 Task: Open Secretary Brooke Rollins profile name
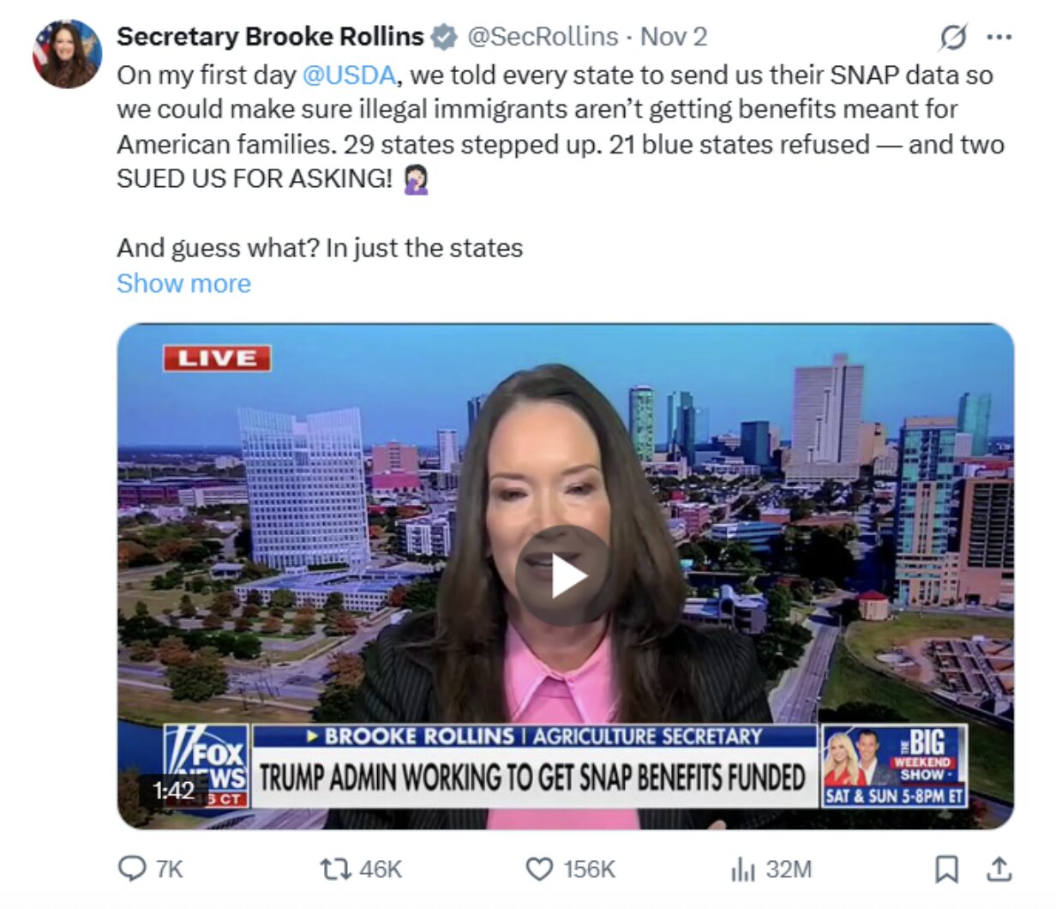click(270, 37)
